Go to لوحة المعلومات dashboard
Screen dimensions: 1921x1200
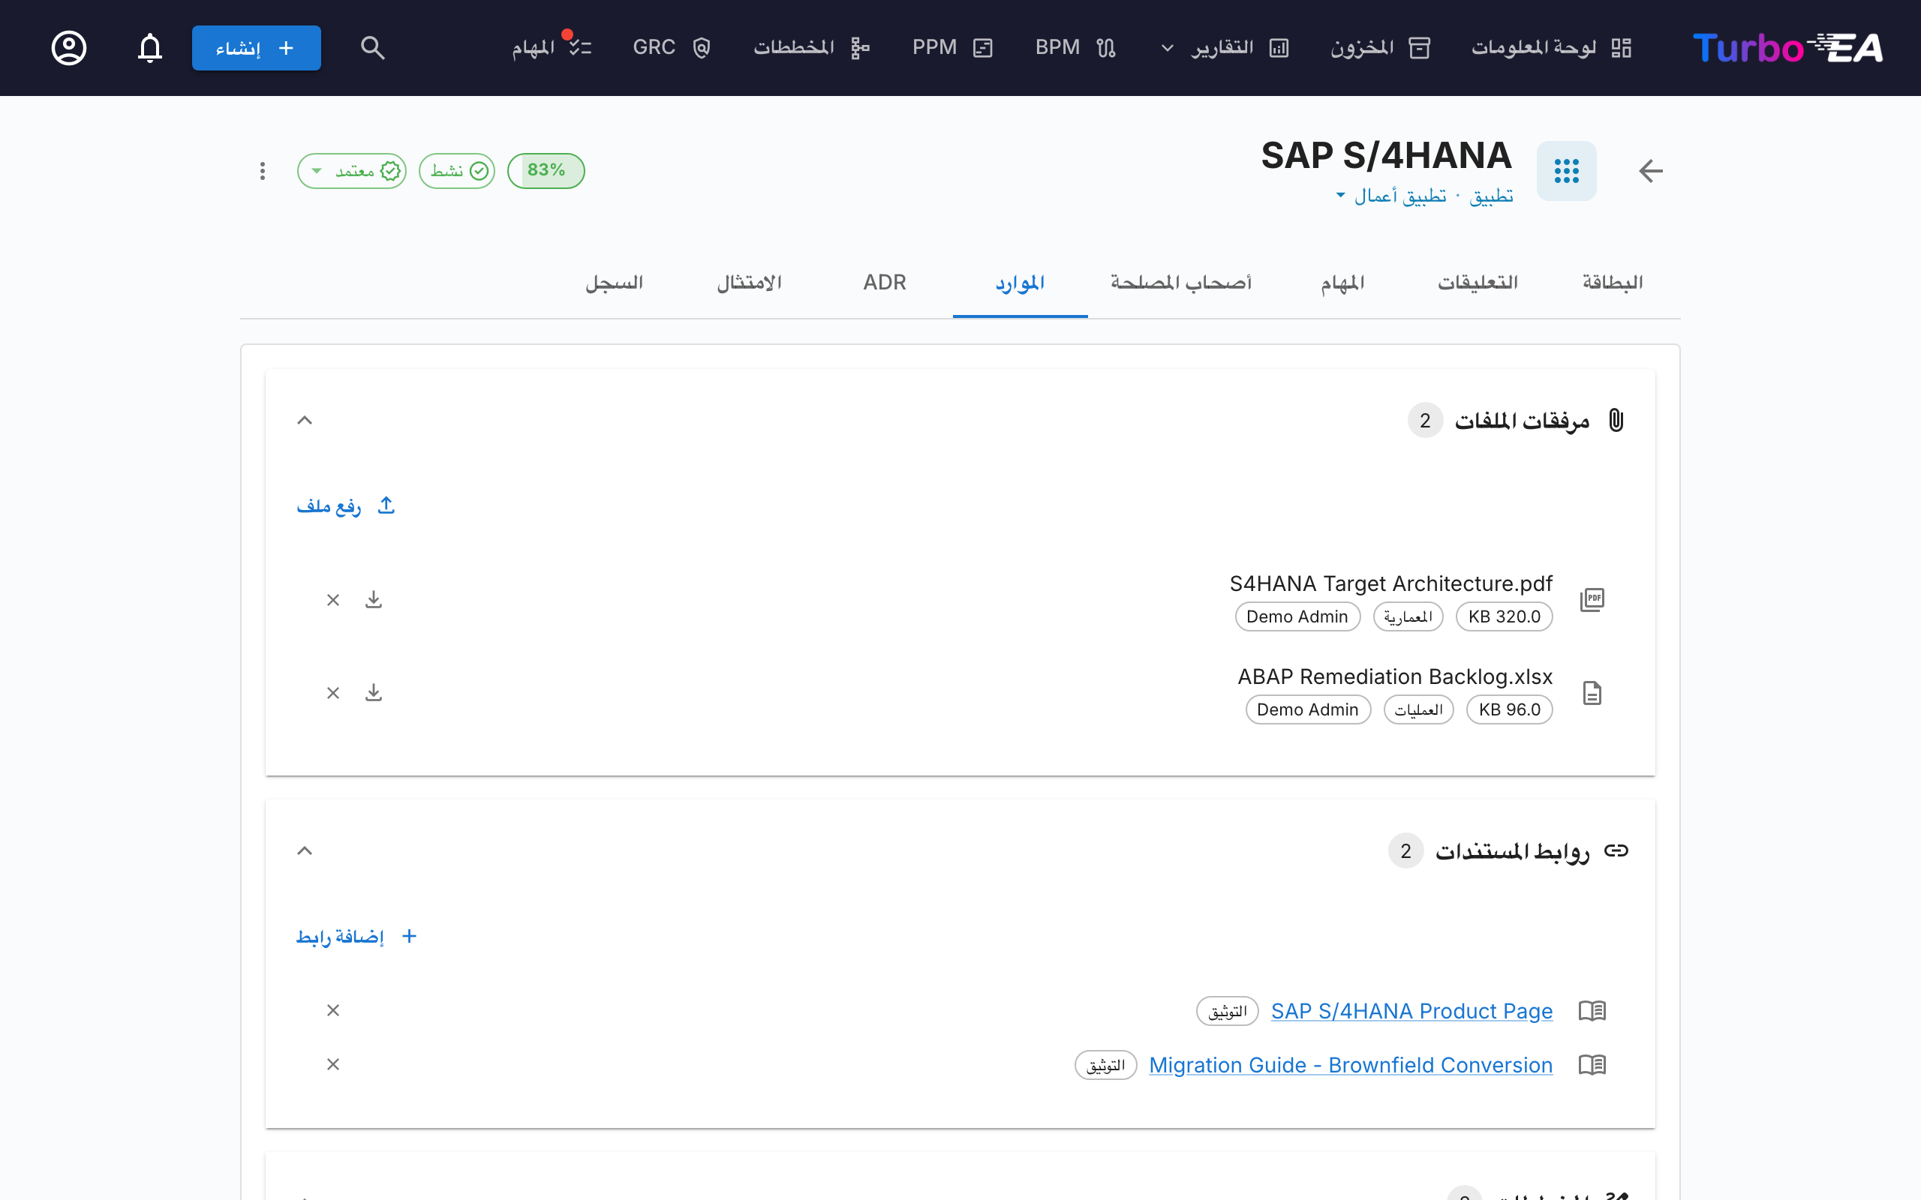1551,47
